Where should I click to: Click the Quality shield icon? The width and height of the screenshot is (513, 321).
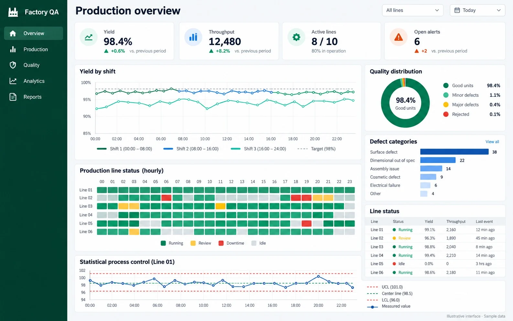pyautogui.click(x=13, y=65)
